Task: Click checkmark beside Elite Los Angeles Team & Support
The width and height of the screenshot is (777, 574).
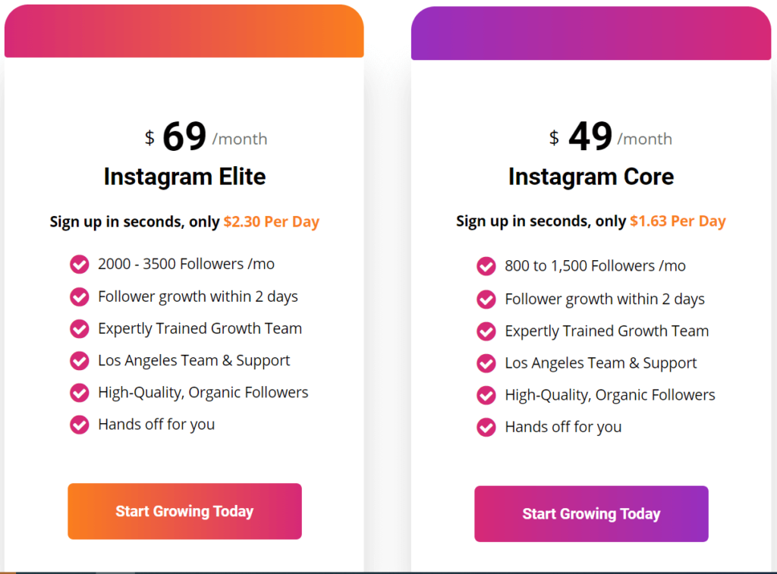Action: click(79, 361)
